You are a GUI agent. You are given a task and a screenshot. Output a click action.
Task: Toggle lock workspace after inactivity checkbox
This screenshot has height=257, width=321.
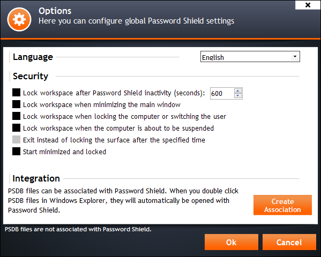pyautogui.click(x=17, y=93)
